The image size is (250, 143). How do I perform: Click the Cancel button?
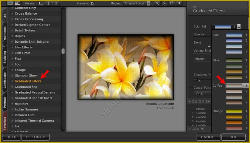[208, 137]
